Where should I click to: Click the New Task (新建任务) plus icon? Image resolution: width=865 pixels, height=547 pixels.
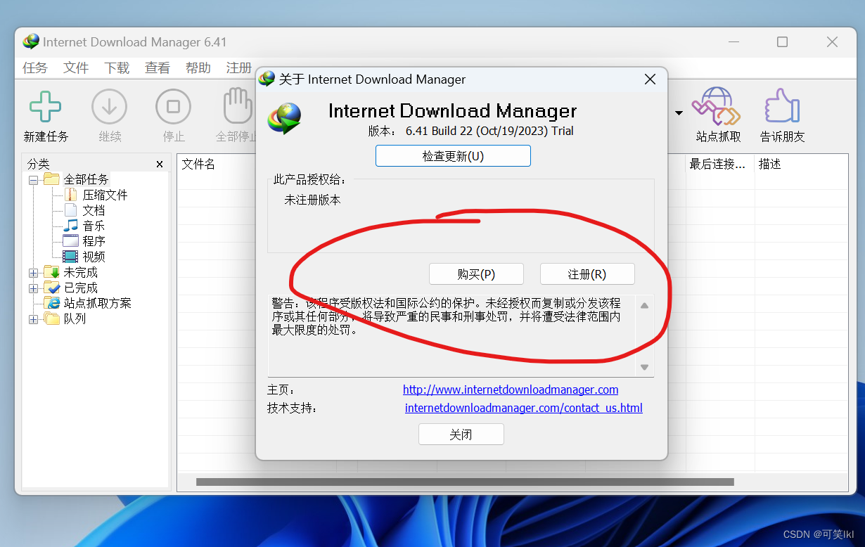click(x=46, y=107)
